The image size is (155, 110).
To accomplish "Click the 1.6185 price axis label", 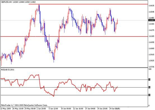I will coord(151,36).
